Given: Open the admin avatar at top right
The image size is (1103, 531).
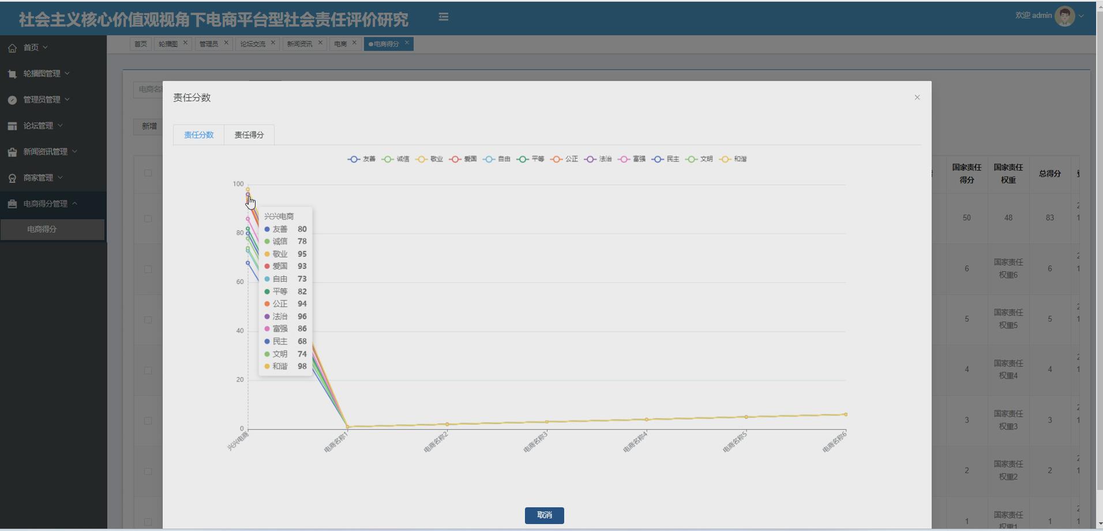Looking at the screenshot, I should [1064, 16].
